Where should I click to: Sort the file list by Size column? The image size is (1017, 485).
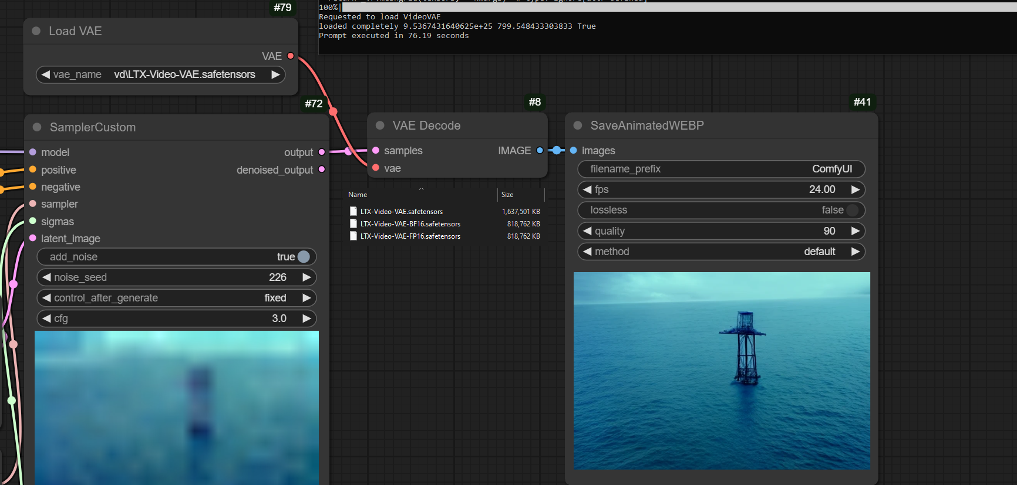tap(507, 195)
